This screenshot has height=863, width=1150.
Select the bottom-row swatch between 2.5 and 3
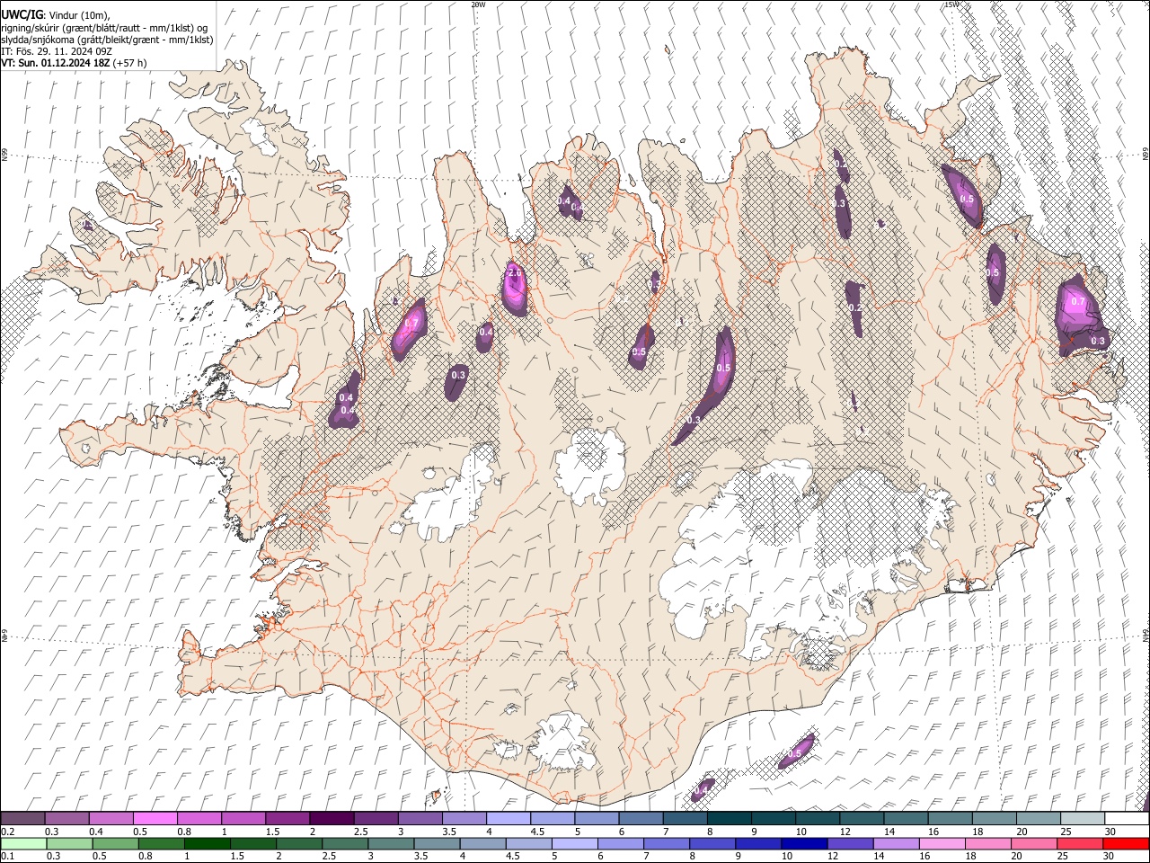[345, 844]
